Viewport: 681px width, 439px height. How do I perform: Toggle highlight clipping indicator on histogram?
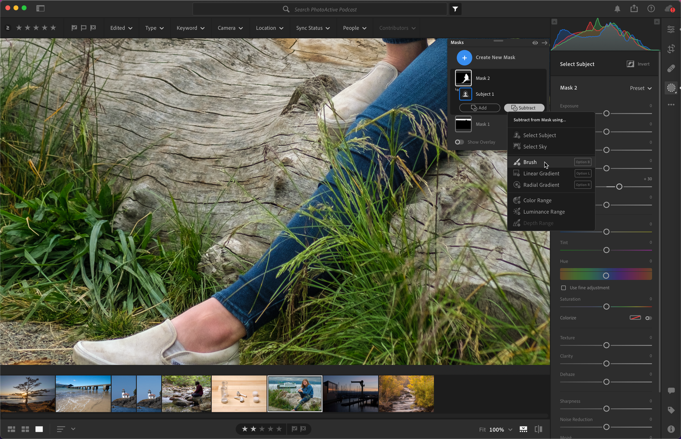pyautogui.click(x=656, y=22)
